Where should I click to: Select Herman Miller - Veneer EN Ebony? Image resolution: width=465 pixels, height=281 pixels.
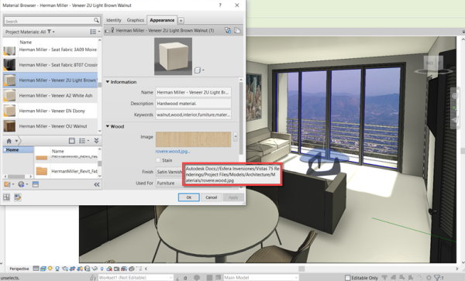tap(50, 111)
